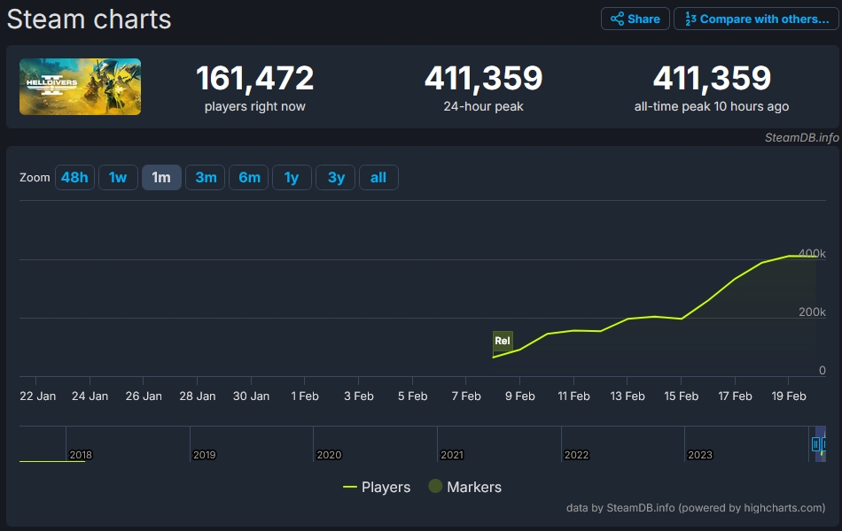Switch zoom to 6m
Screen dimensions: 842x531
point(249,178)
